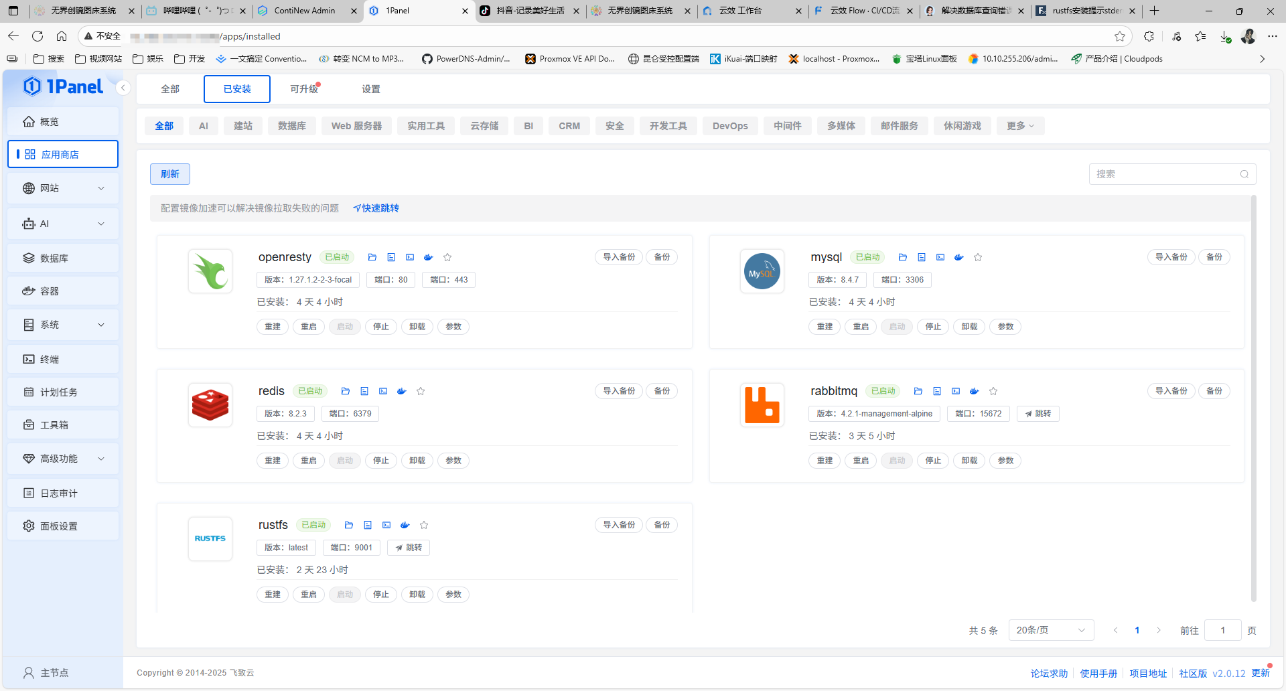This screenshot has height=691, width=1286.
Task: Click the 快速跳转 link
Action: tap(376, 208)
